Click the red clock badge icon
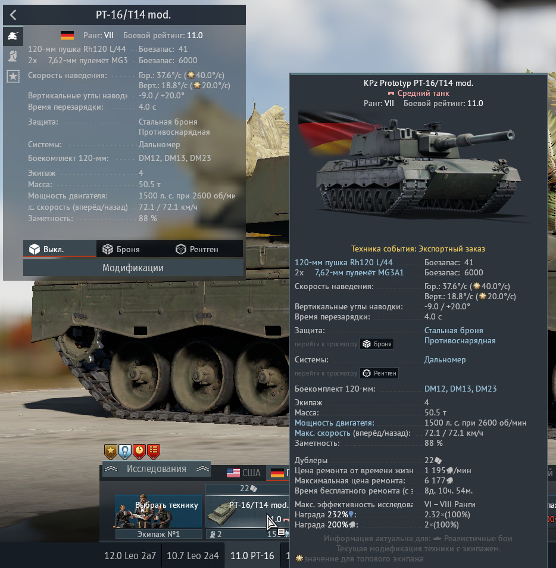This screenshot has height=568, width=556. pyautogui.click(x=139, y=451)
